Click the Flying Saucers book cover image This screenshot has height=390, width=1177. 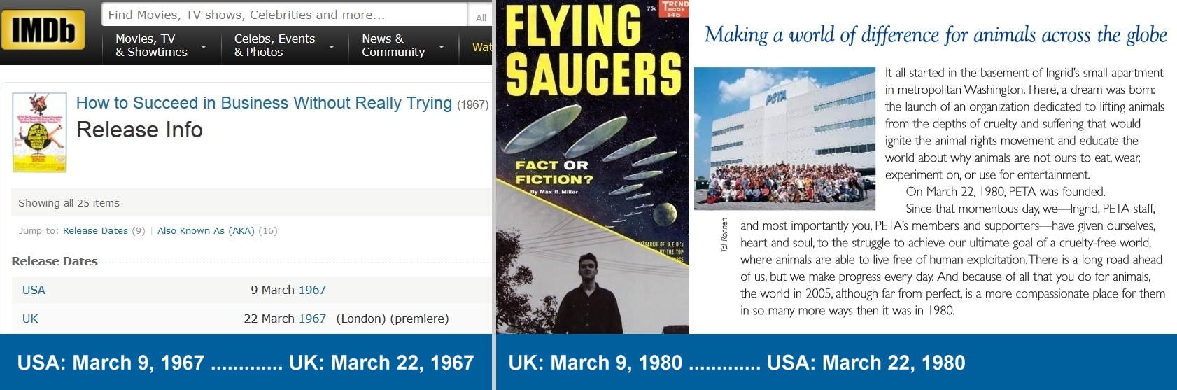592,167
